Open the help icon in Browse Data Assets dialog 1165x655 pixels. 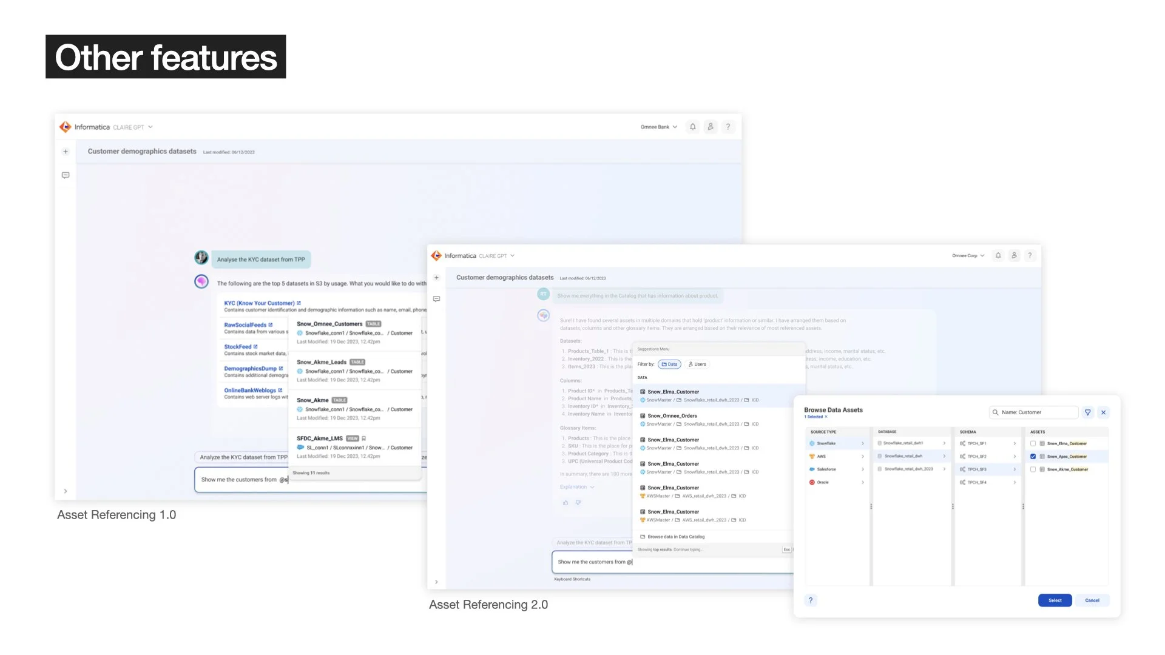click(811, 600)
